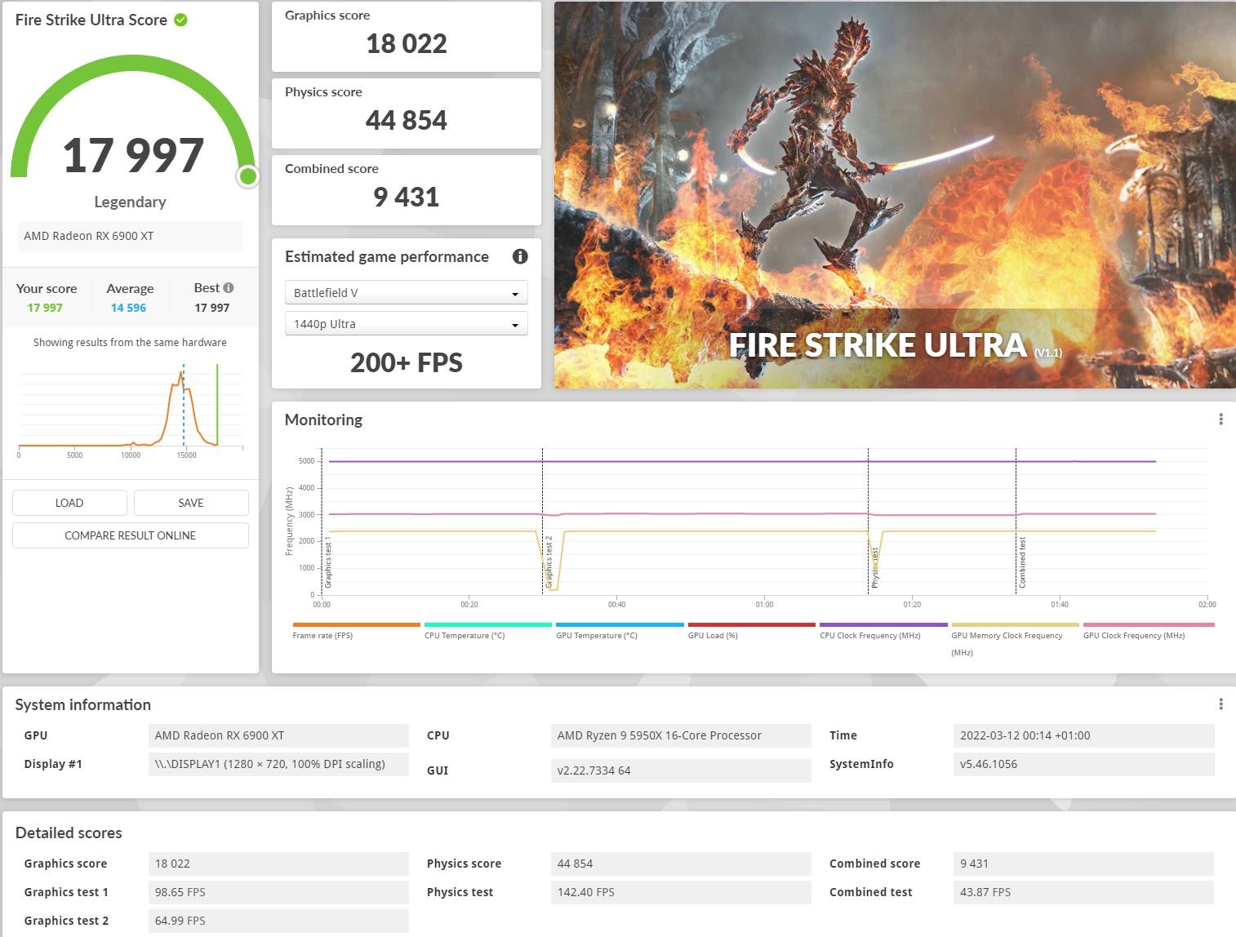
Task: Click Graphics test 1 value 98.65 FPS
Action: pos(278,892)
